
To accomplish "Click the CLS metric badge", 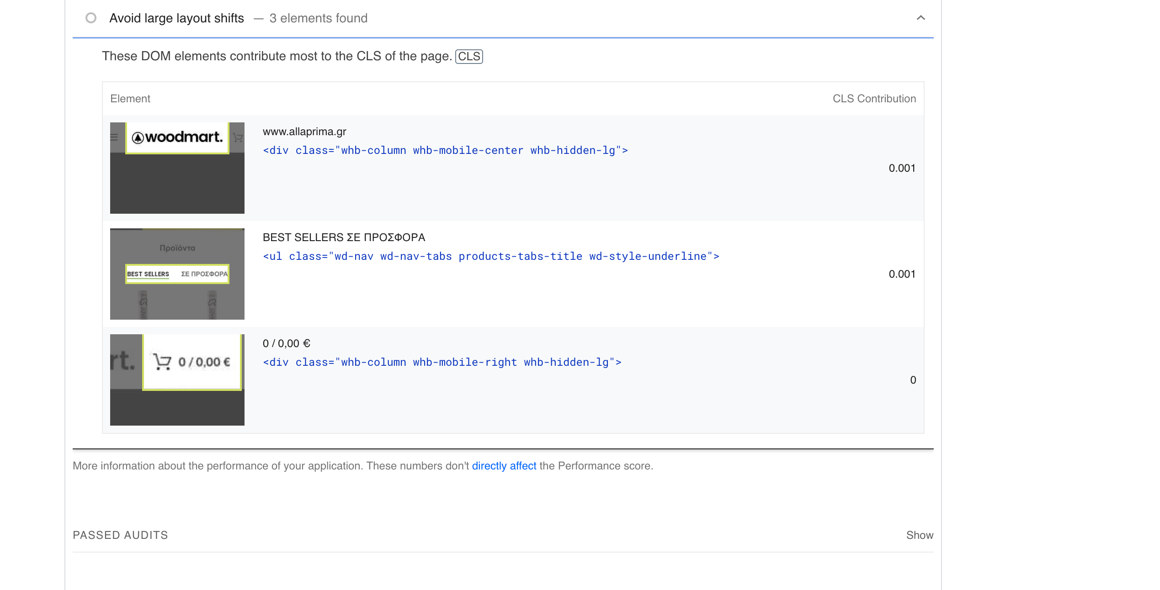I will (x=469, y=56).
